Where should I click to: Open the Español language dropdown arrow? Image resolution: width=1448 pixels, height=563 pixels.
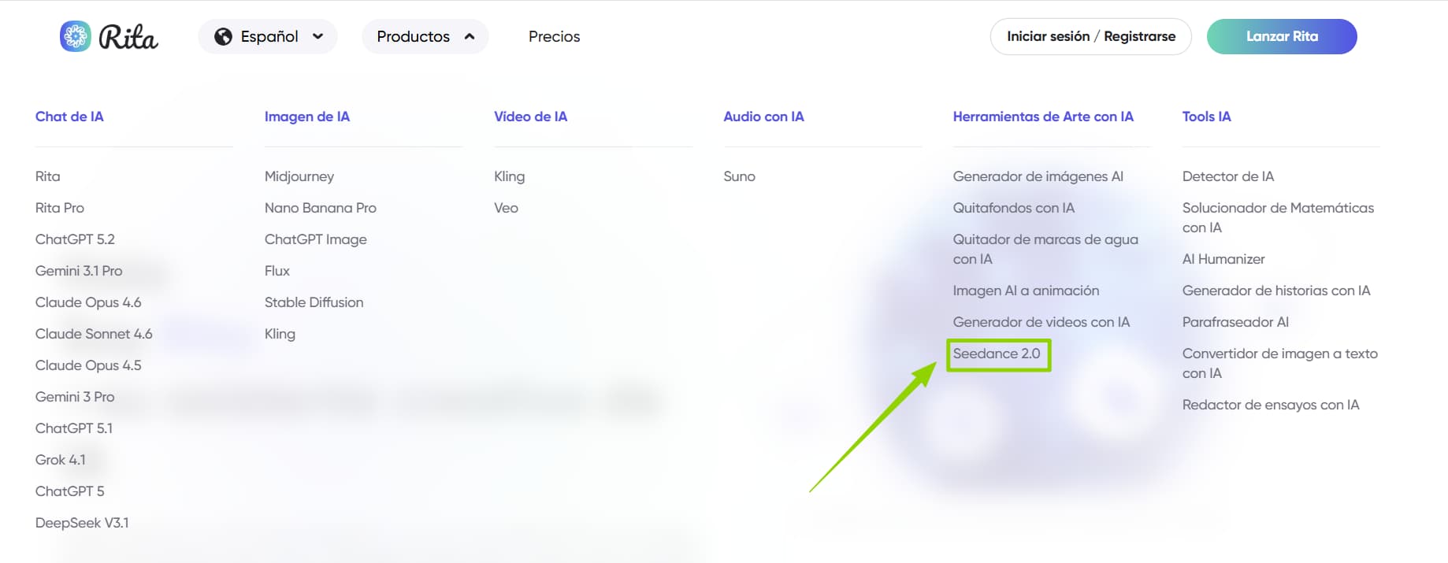pos(318,36)
